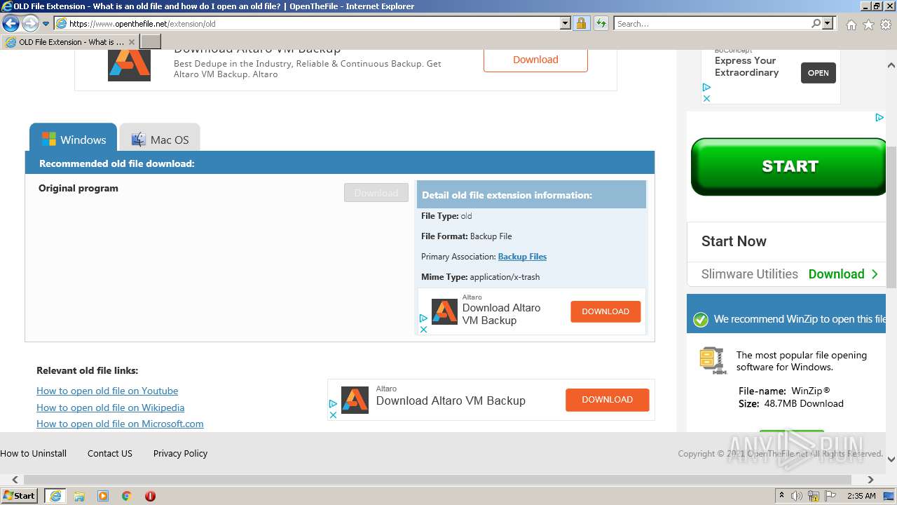Click the refresh page icon
The image size is (897, 505).
[601, 23]
